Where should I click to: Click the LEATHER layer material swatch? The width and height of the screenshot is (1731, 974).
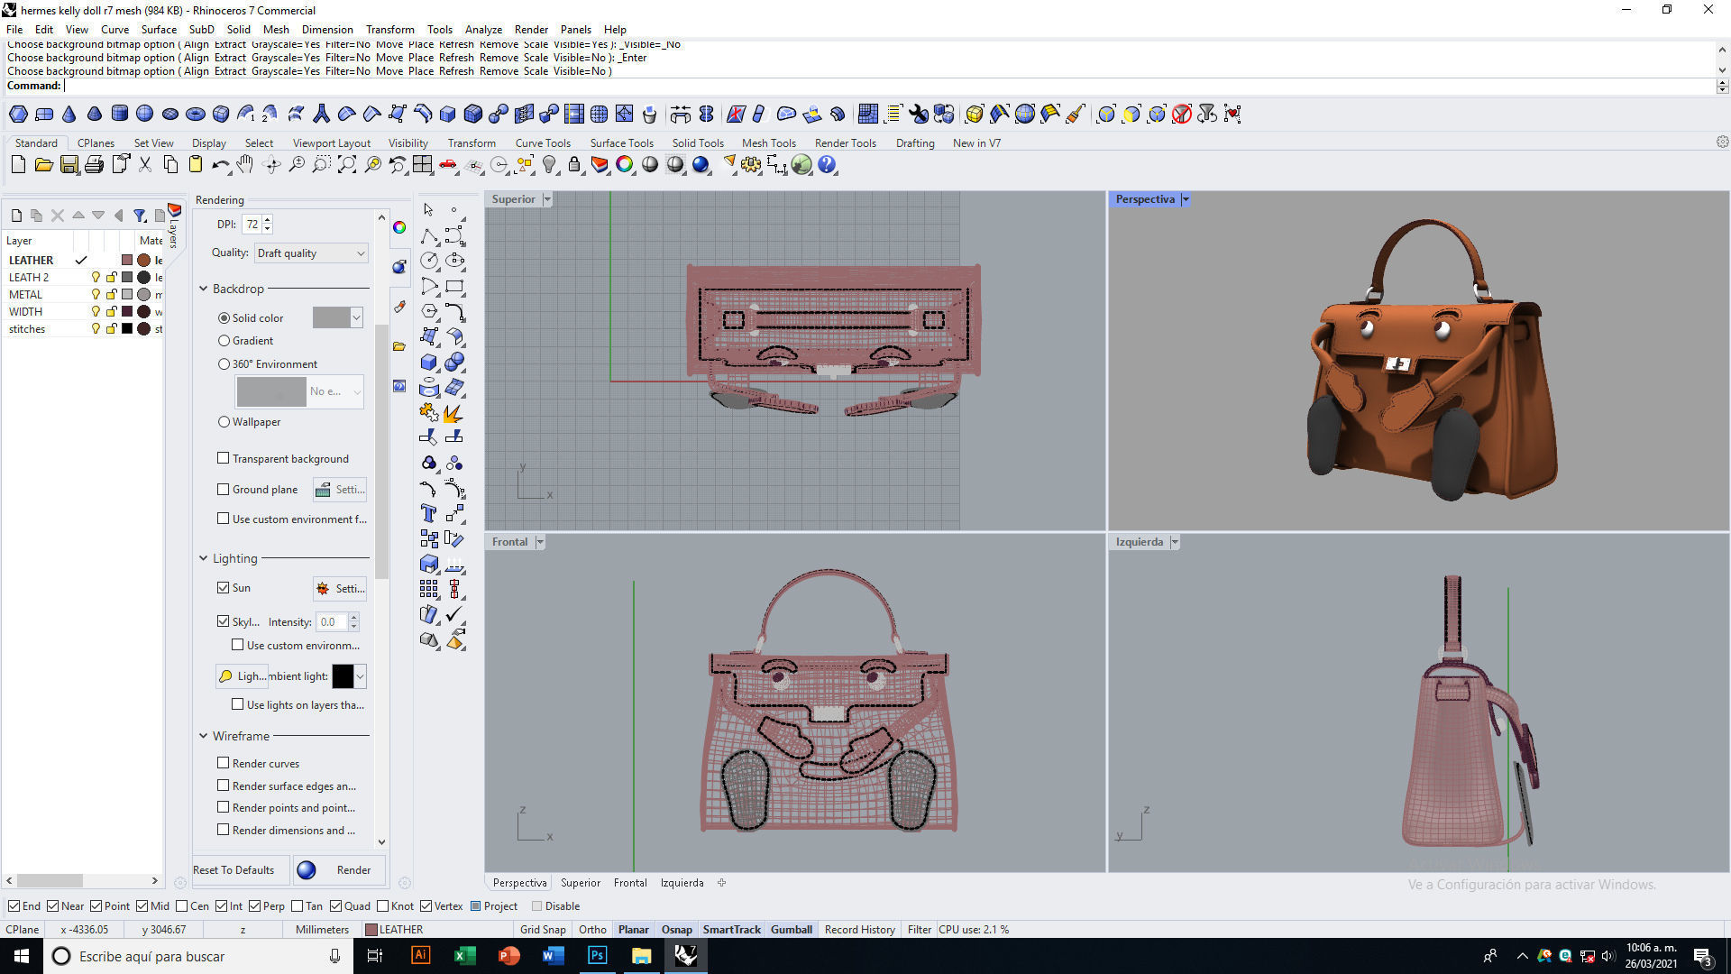point(143,260)
